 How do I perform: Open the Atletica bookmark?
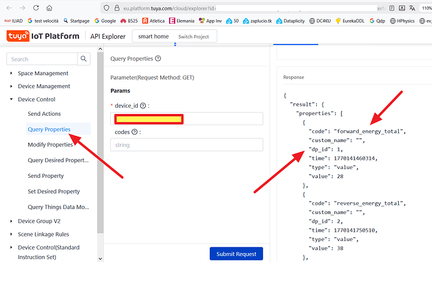point(153,21)
